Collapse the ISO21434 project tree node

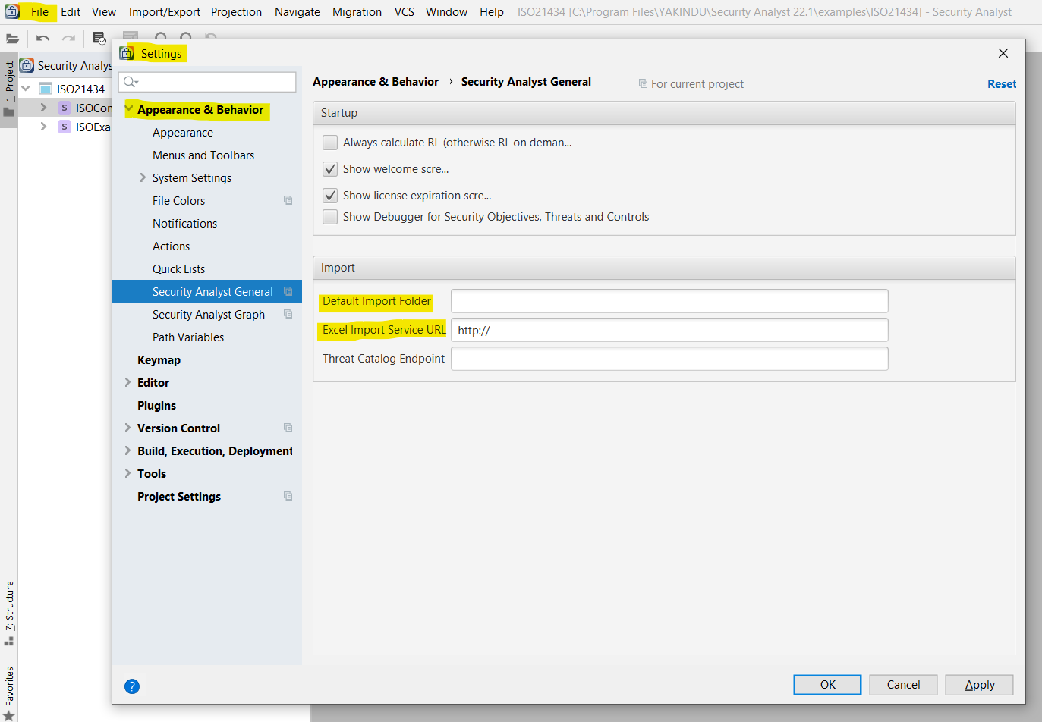coord(27,89)
